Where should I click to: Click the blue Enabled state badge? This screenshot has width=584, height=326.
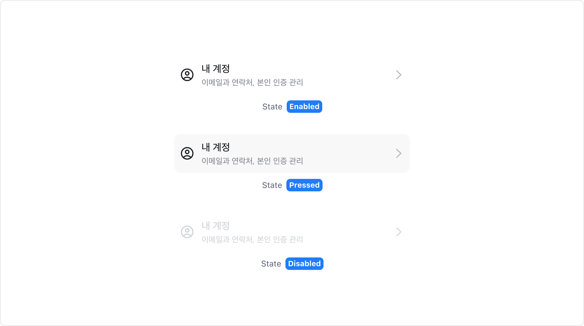(304, 107)
